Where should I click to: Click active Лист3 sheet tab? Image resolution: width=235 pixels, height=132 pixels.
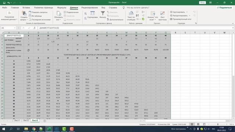click(x=35, y=121)
